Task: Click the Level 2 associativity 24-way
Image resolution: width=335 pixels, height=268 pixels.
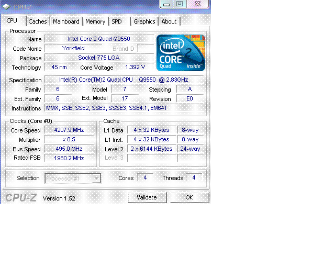Action: [x=190, y=149]
